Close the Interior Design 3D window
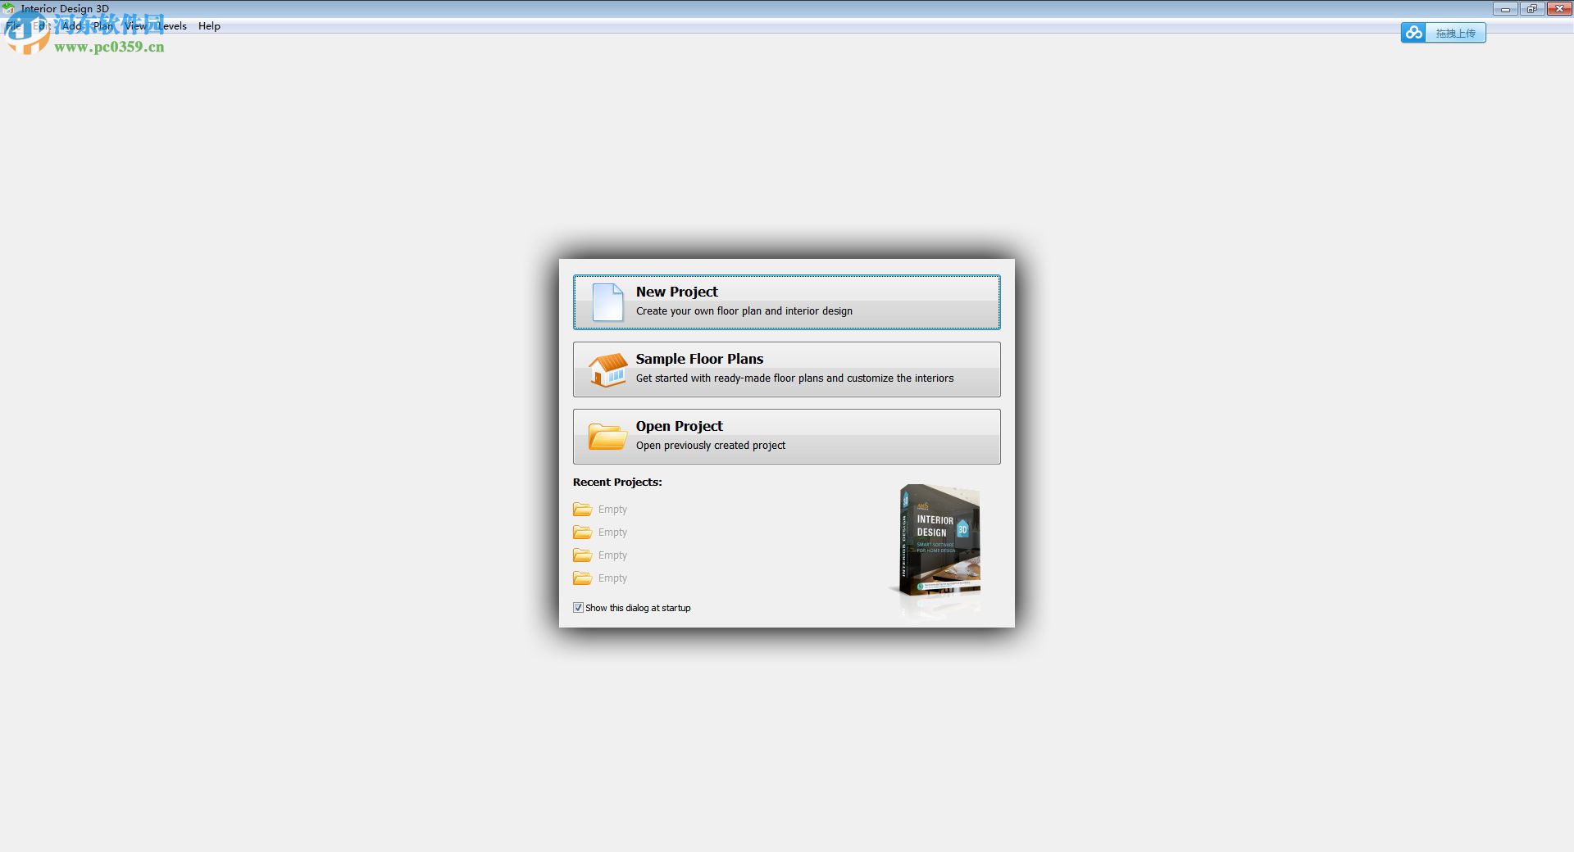The image size is (1574, 852). pyautogui.click(x=1558, y=9)
